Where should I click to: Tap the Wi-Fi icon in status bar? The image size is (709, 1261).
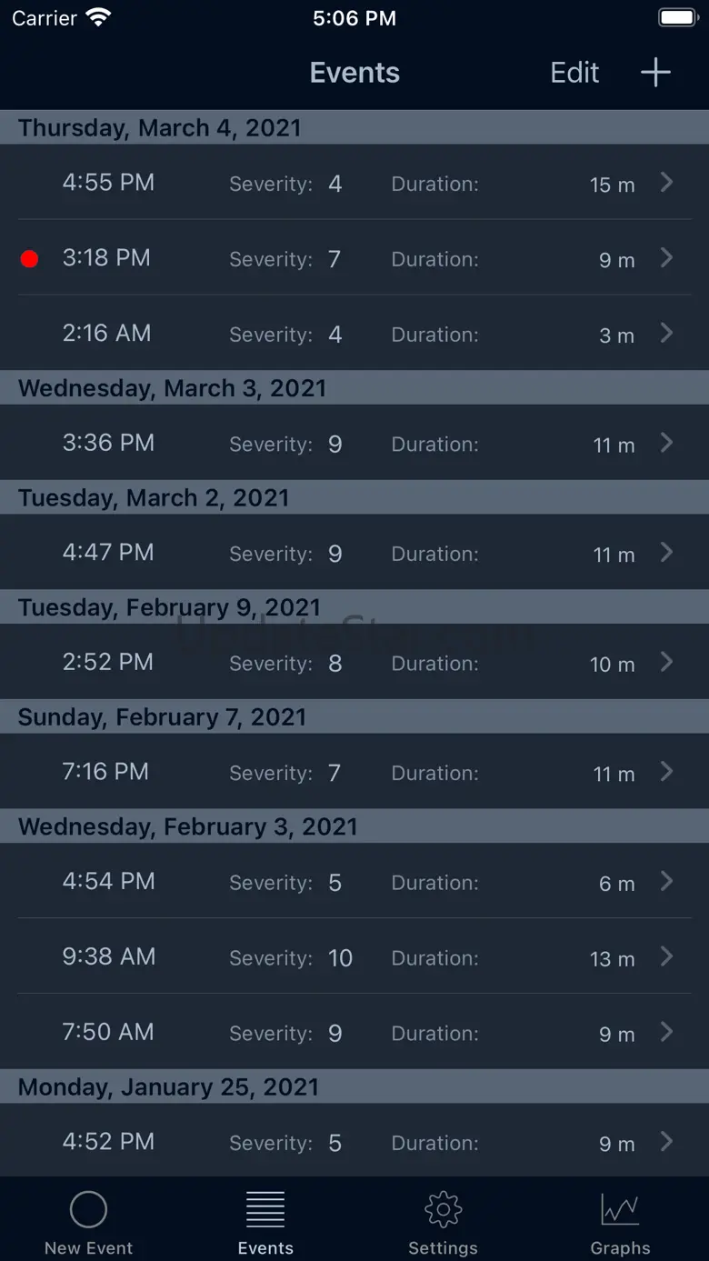(x=97, y=18)
